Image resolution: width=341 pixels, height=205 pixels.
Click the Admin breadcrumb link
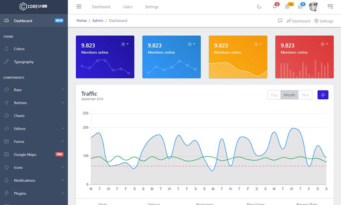97,20
